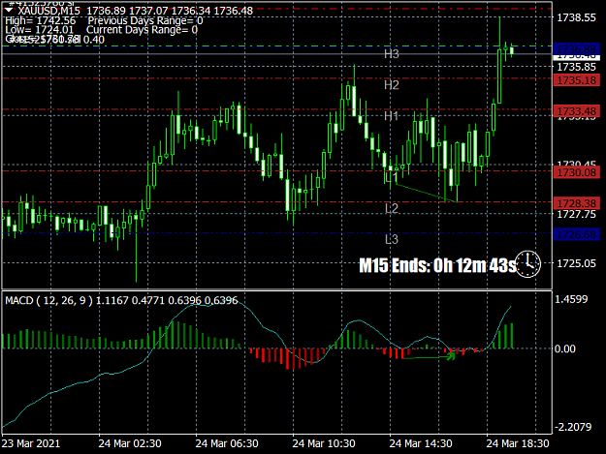Select the green divergence trendline below L1
Screen dimensions: 606x454
coord(427,194)
